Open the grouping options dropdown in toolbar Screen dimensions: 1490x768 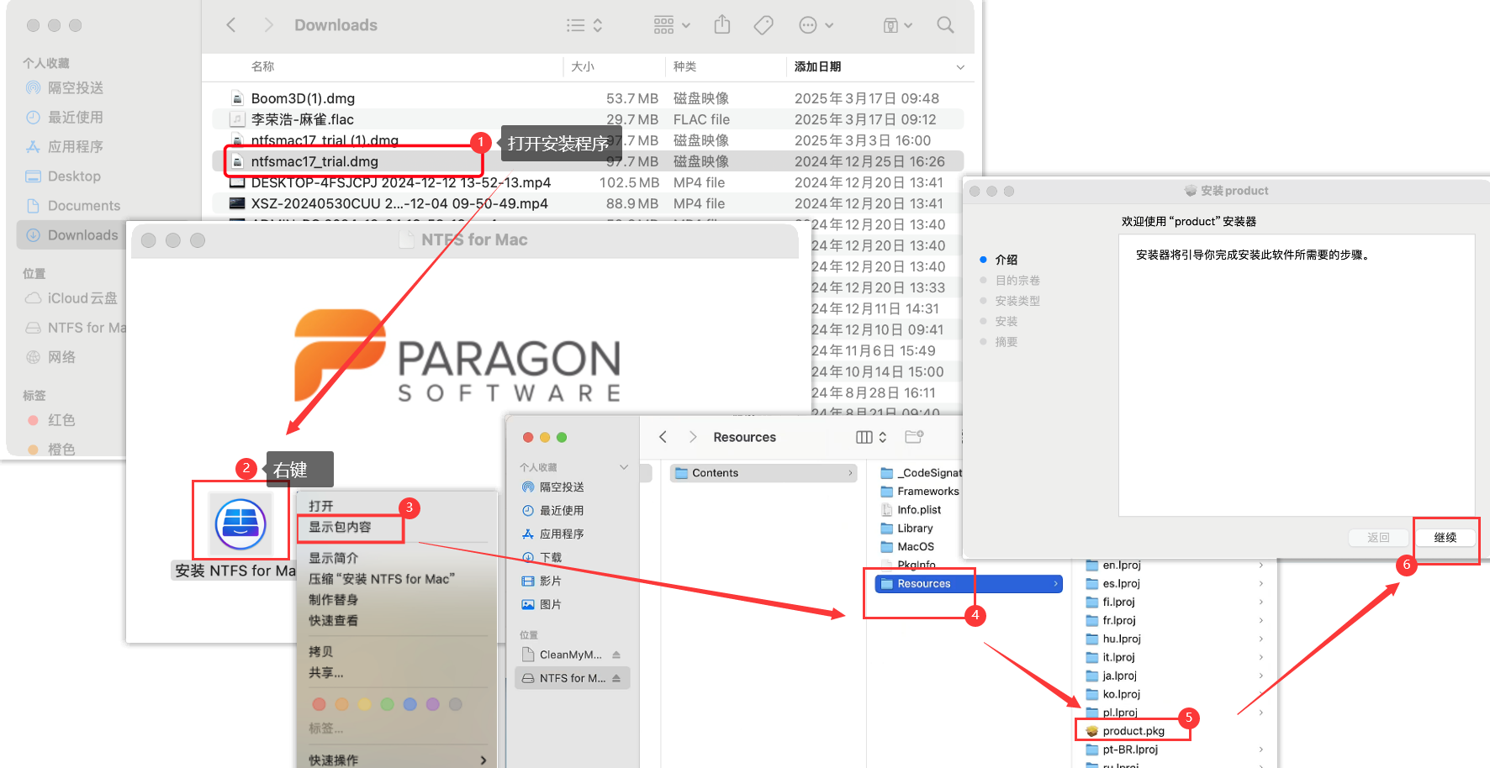[x=672, y=25]
